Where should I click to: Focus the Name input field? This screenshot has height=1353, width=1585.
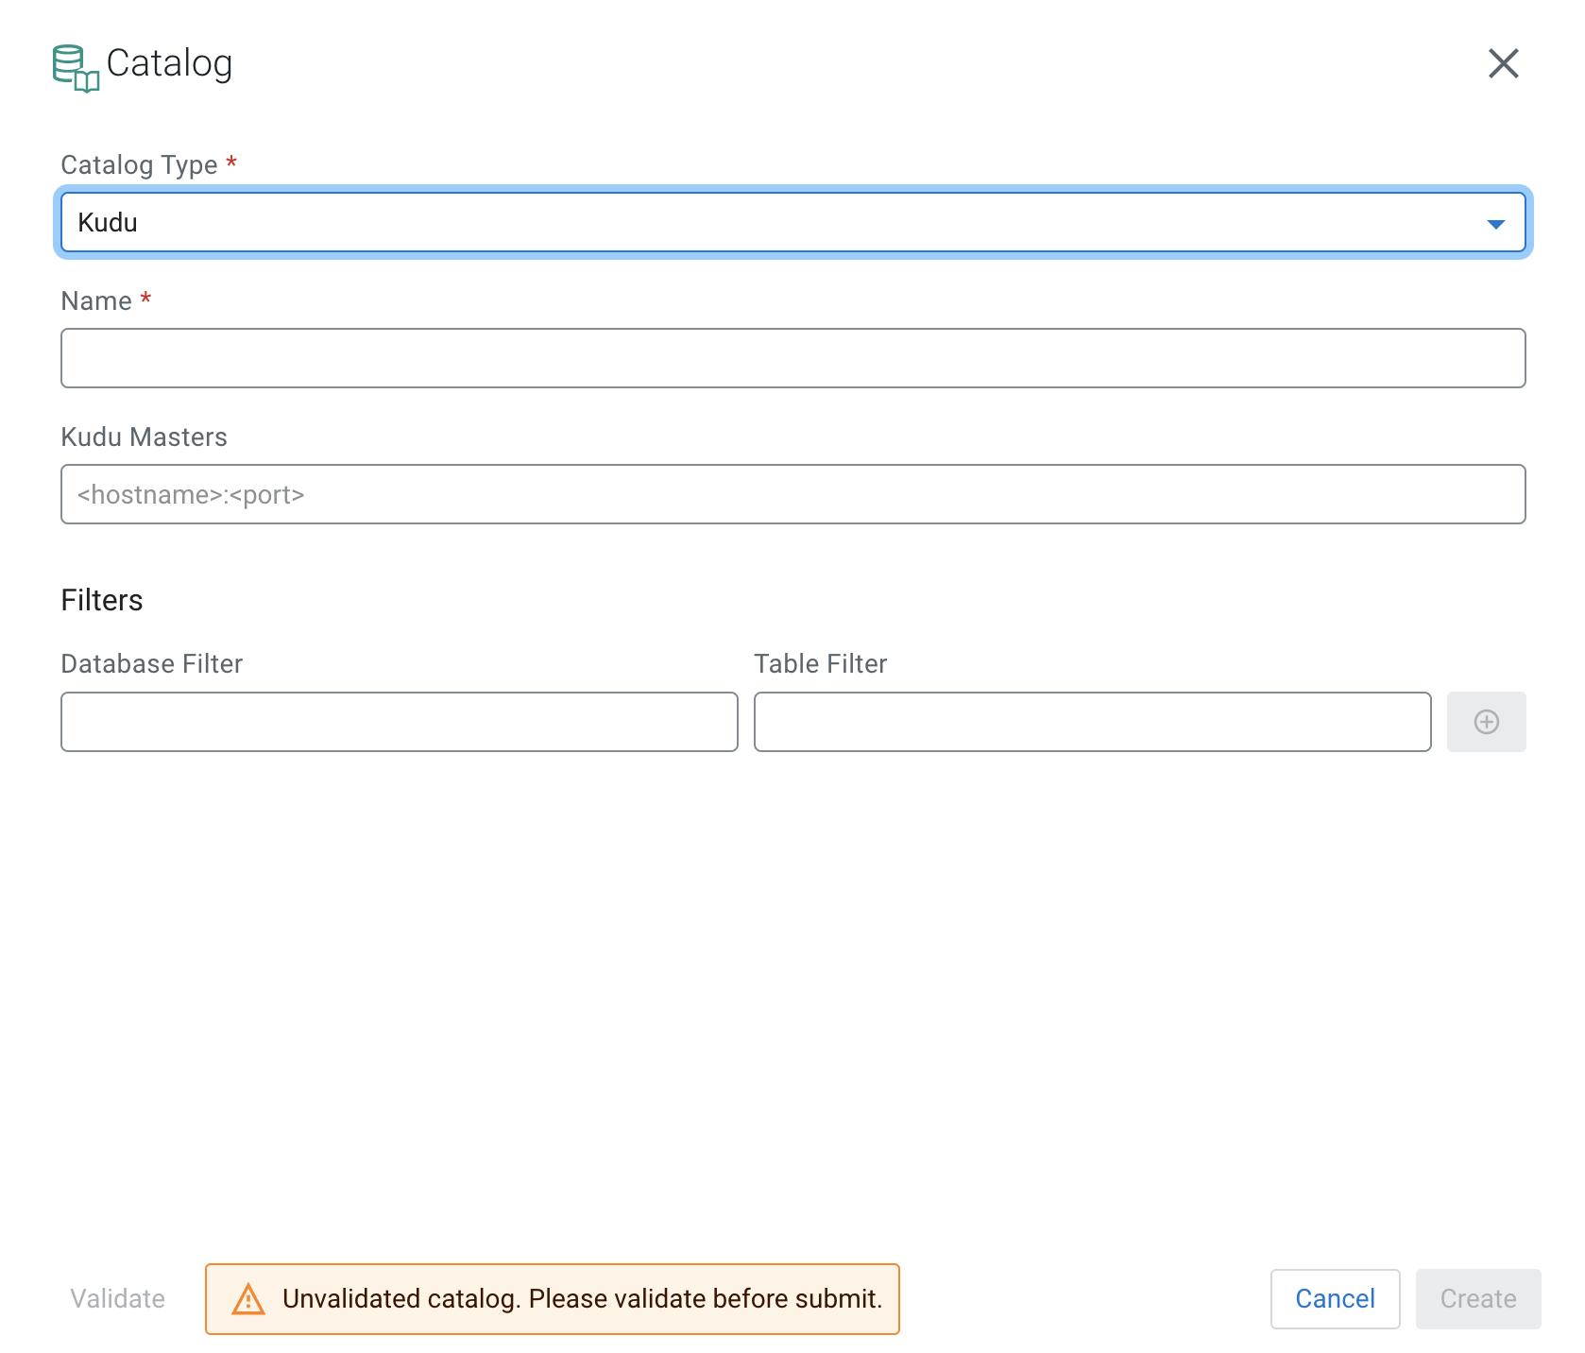(792, 358)
